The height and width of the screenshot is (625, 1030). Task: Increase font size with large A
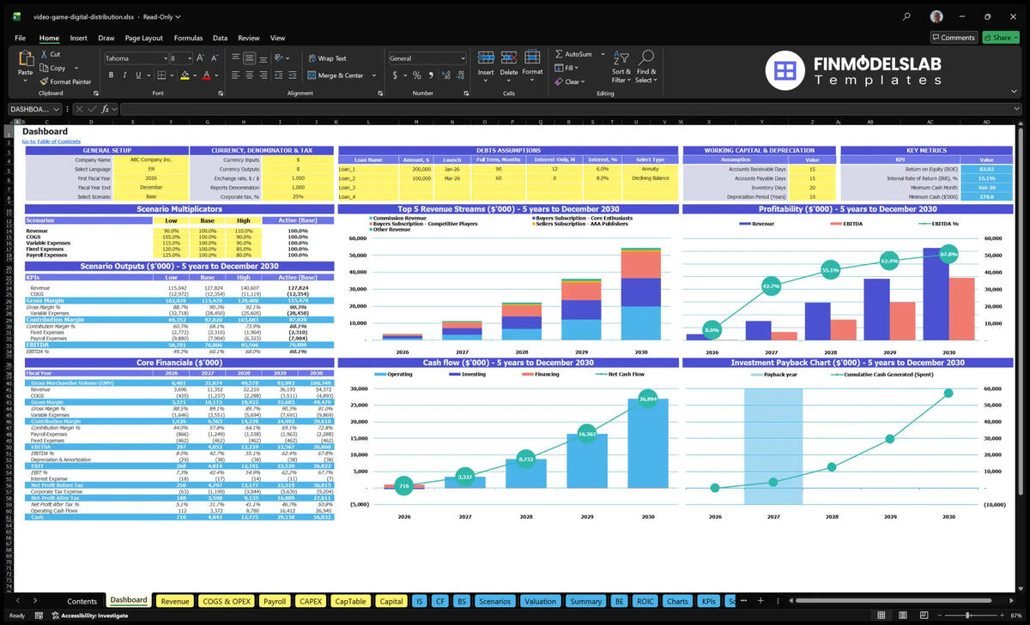coord(201,58)
